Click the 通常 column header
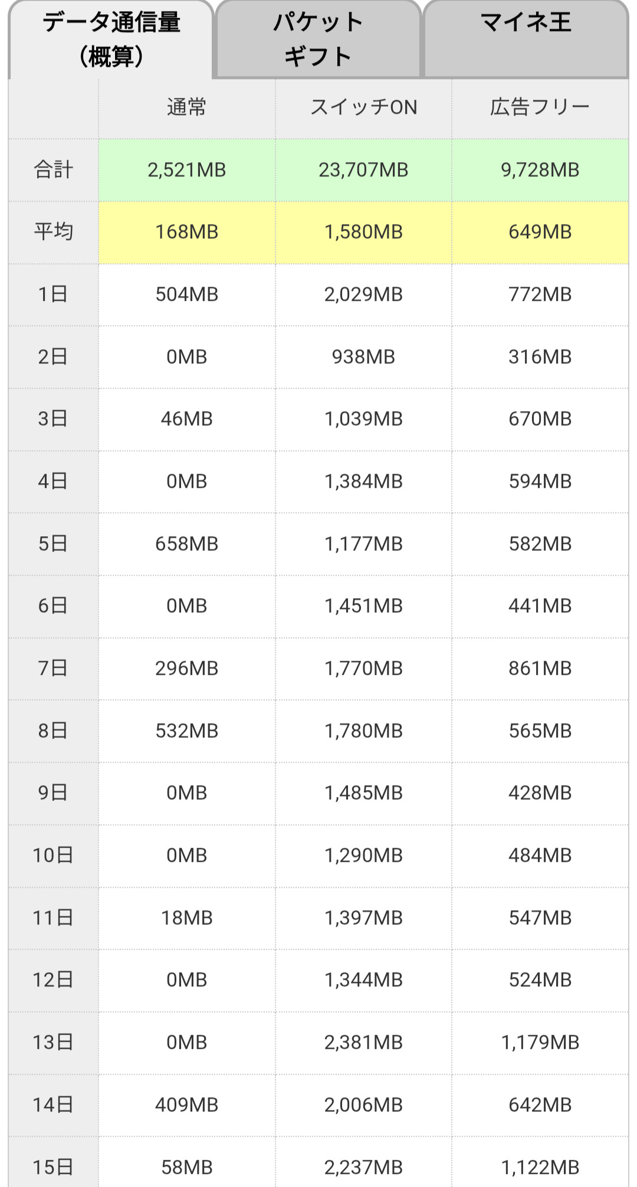Screen dimensions: 637x1187 tap(186, 107)
